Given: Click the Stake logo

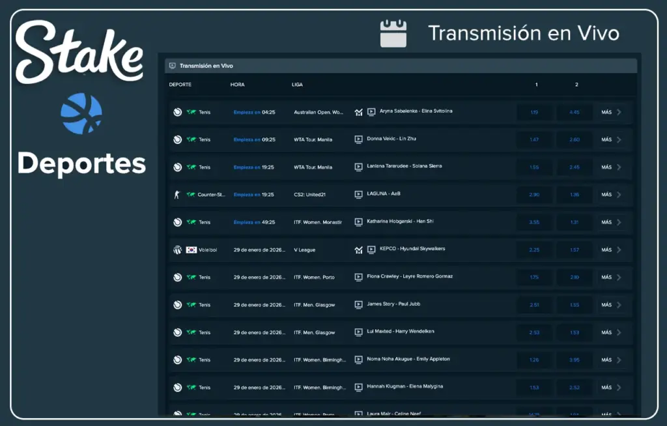Looking at the screenshot, I should pyautogui.click(x=79, y=52).
